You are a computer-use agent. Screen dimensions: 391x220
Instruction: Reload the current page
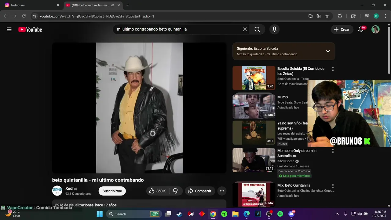(x=24, y=16)
